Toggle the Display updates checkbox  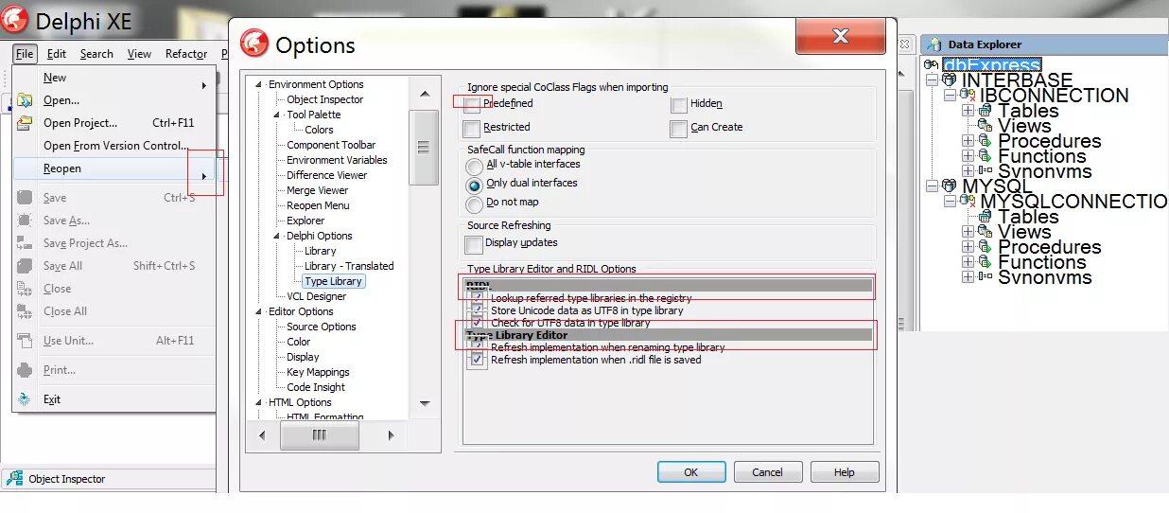(474, 245)
